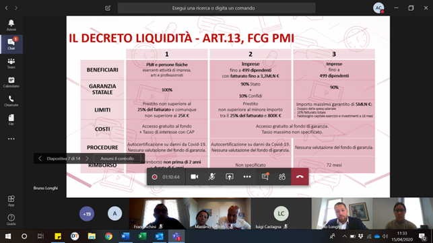The width and height of the screenshot is (433, 243).
Task: Show hidden icons in system tray
Action: click(344, 236)
